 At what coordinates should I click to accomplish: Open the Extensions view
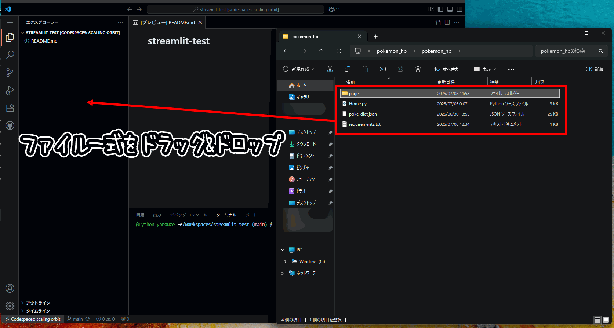[x=10, y=108]
